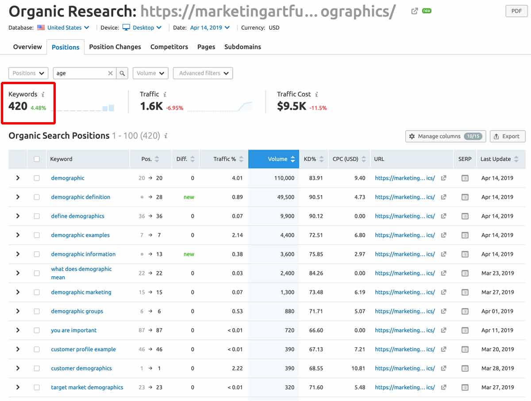Open external URL icon in demographic examples row
The image size is (531, 401).
[444, 235]
